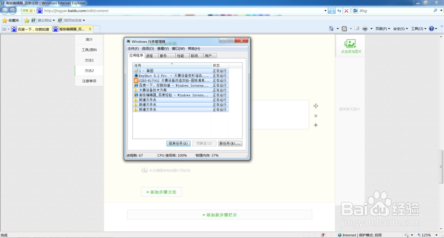Sort tasks by the 状态 column header

click(x=220, y=65)
